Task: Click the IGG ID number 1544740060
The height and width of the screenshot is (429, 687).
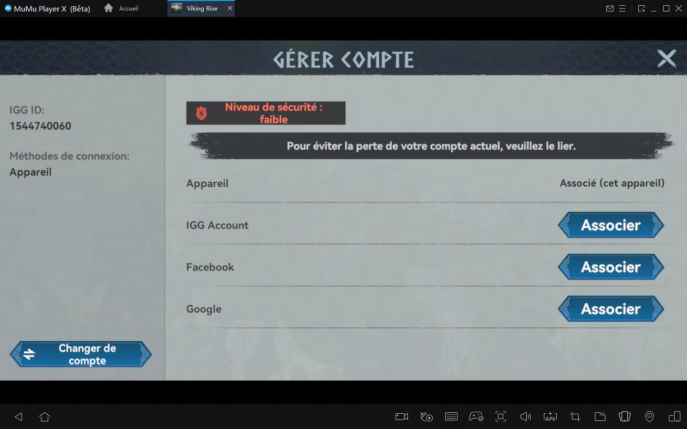Action: [40, 126]
